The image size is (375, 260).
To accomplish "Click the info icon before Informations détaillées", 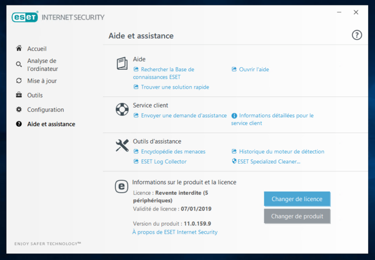I will tap(234, 116).
